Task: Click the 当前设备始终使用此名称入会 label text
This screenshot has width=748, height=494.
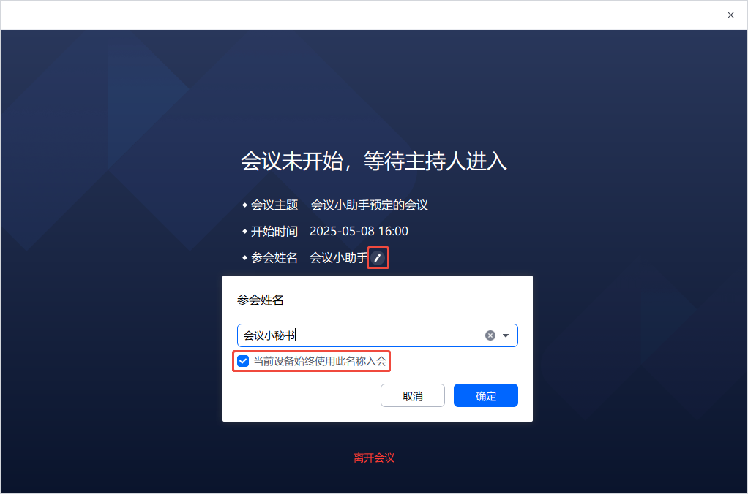Action: tap(320, 361)
